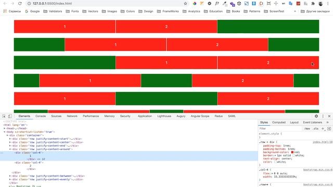Expand the justify-content-end row node
Screen dimensions: 333x187
click(x=10, y=145)
